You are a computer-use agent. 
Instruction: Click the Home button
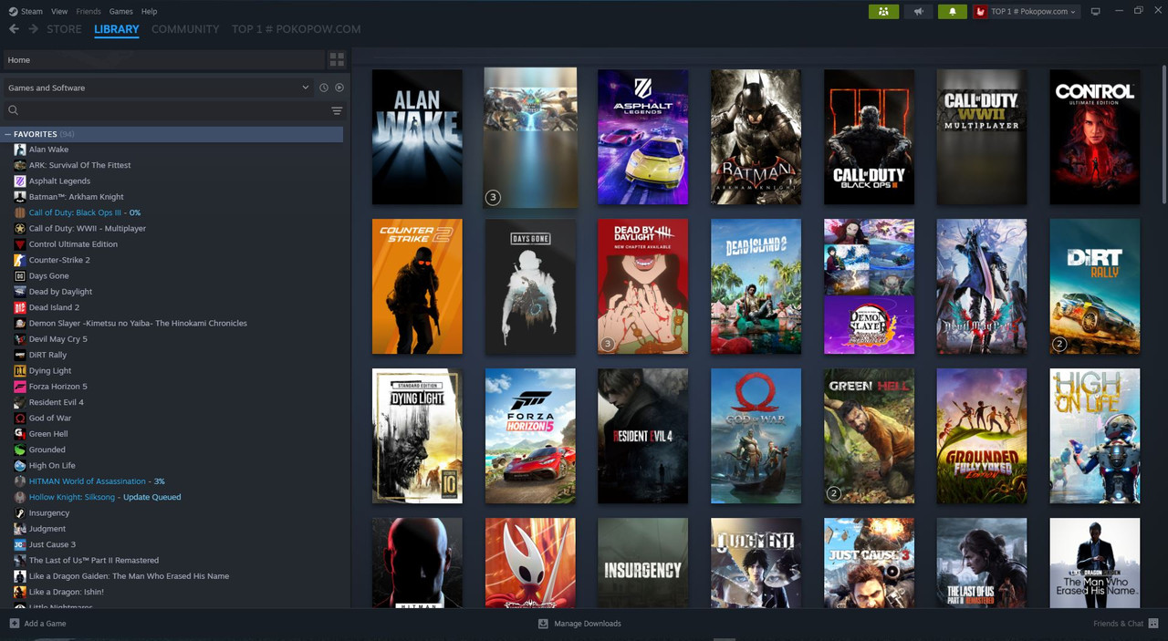tap(164, 60)
